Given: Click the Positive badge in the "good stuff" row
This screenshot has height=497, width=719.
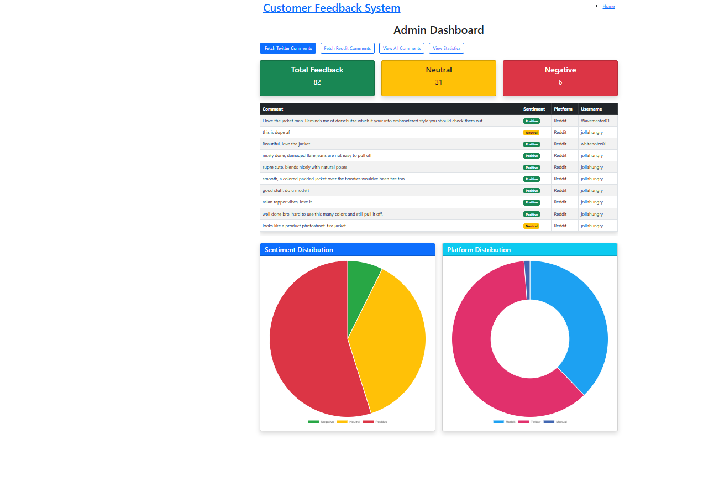Looking at the screenshot, I should click(x=532, y=191).
